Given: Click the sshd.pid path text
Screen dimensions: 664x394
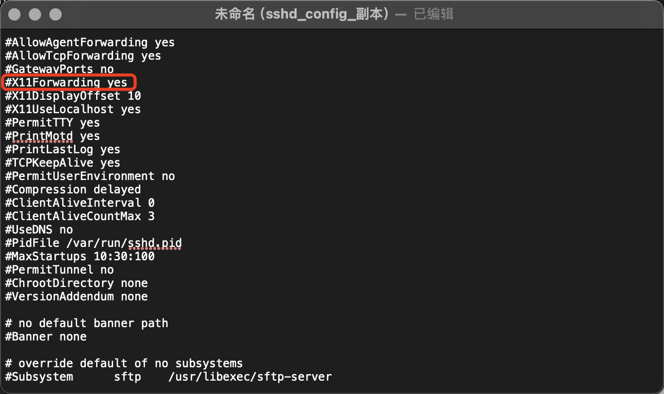Looking at the screenshot, I should (x=155, y=243).
